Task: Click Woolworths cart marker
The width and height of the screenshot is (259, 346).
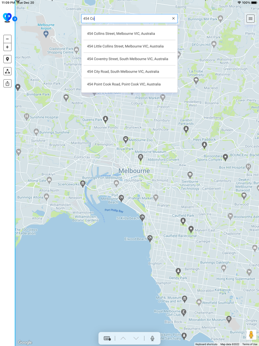Action: [x=231, y=216]
